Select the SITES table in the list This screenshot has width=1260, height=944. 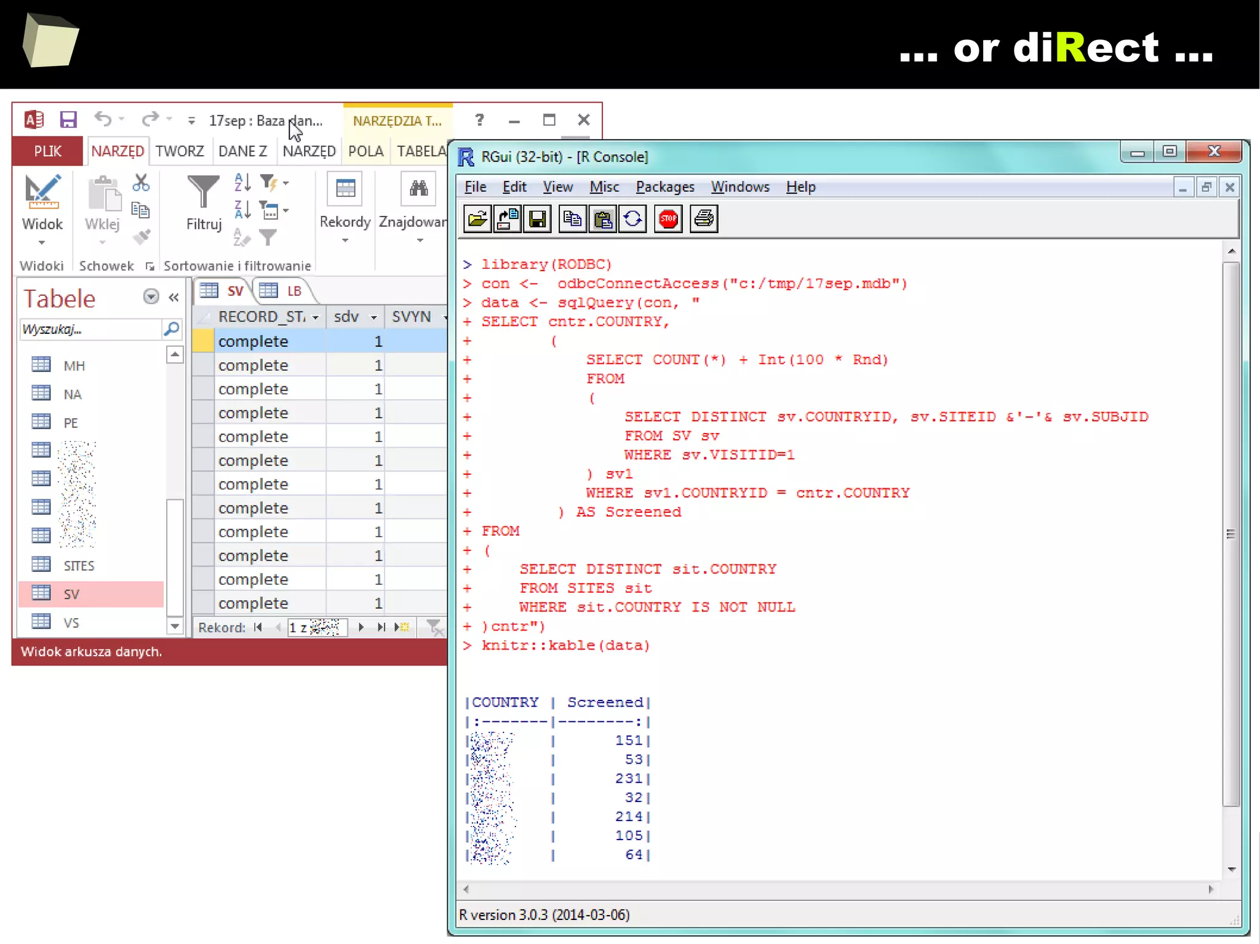(79, 566)
